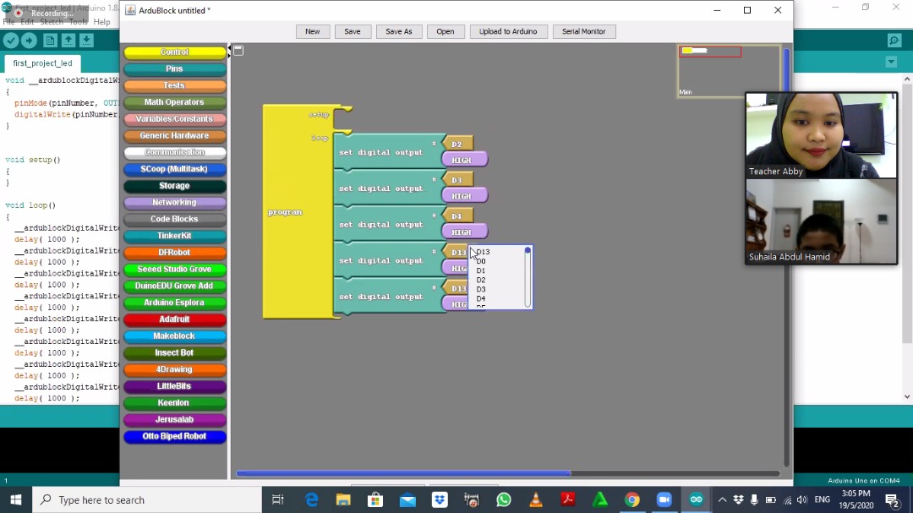Show hidden system tray icons

click(722, 499)
